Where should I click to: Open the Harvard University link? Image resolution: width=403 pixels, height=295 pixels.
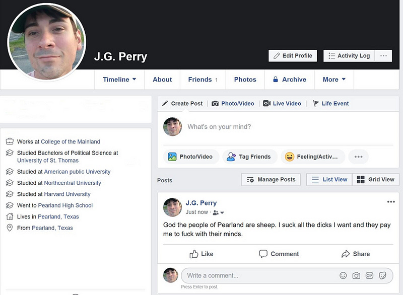67,194
